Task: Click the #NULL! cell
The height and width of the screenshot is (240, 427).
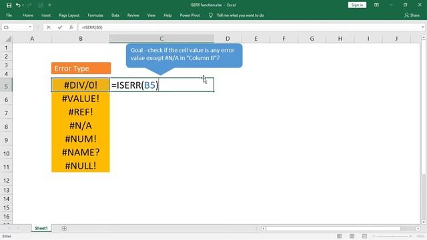Action: point(81,165)
